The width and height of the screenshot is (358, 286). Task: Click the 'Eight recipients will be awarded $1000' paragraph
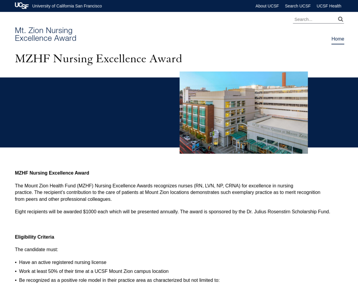(173, 212)
